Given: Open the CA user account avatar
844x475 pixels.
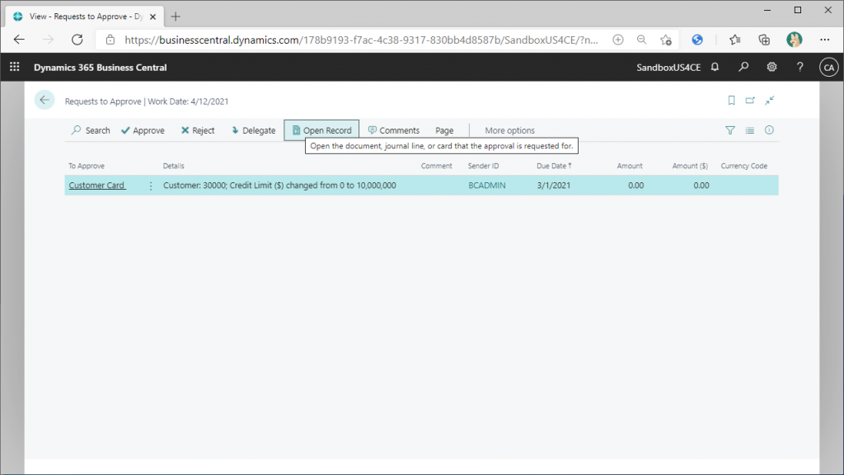Looking at the screenshot, I should coord(828,68).
